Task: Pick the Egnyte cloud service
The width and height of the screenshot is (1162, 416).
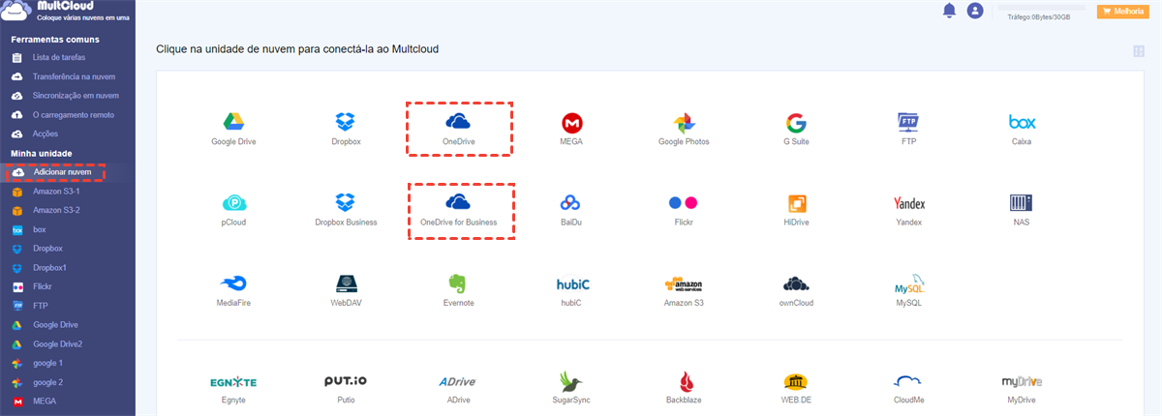Action: click(232, 381)
